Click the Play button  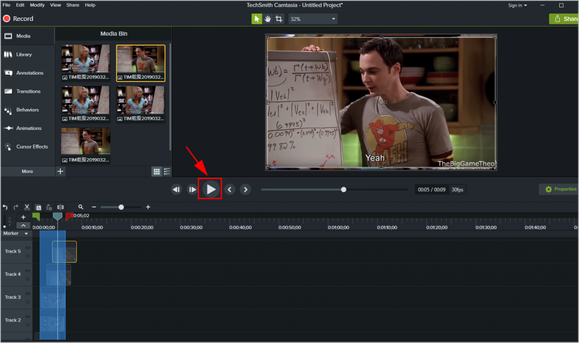coord(210,189)
